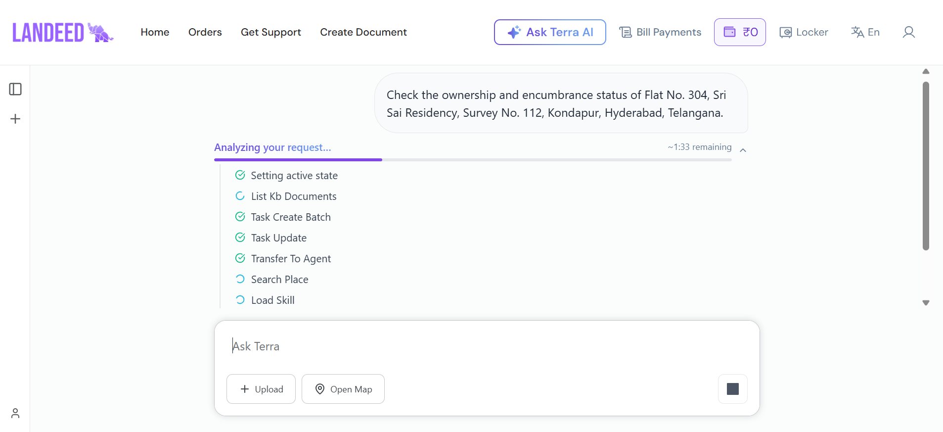The width and height of the screenshot is (943, 432).
Task: Open the Locker
Action: pos(804,32)
